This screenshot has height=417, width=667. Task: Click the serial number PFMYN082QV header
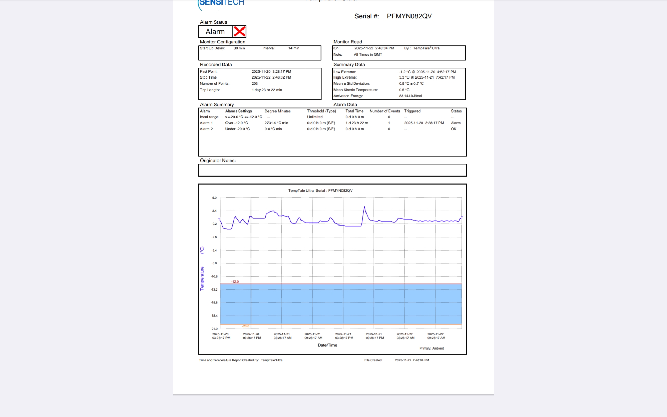[409, 16]
